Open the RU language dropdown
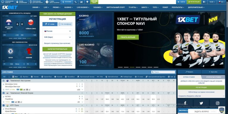Screen dimensions: 228x114 [x=221, y=2]
